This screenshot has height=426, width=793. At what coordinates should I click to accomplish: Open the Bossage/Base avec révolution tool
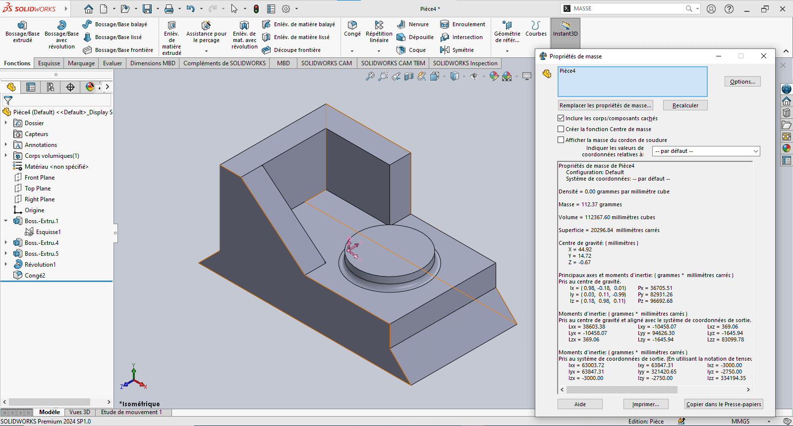(x=61, y=26)
